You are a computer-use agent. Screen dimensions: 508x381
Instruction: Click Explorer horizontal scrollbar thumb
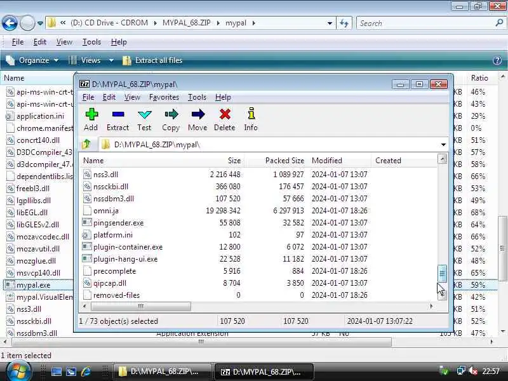point(201,342)
